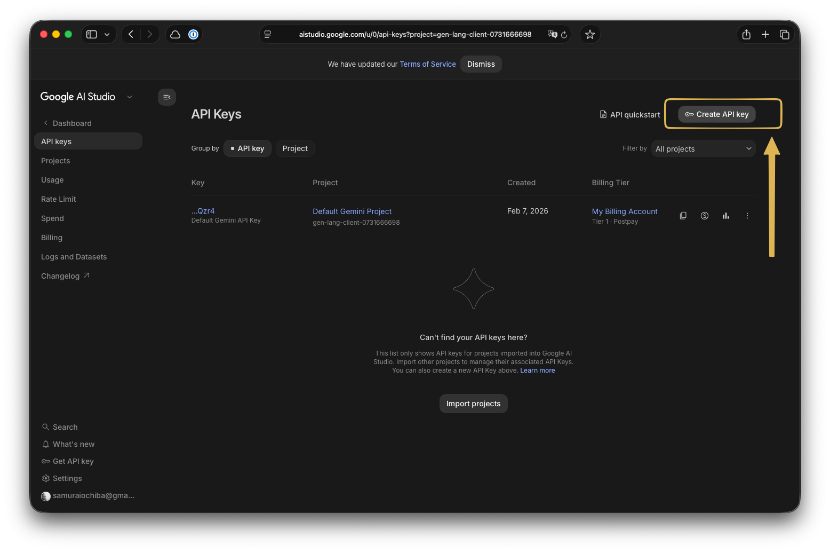Focus the aistudio.google.com address field
830x552 pixels.
415,34
